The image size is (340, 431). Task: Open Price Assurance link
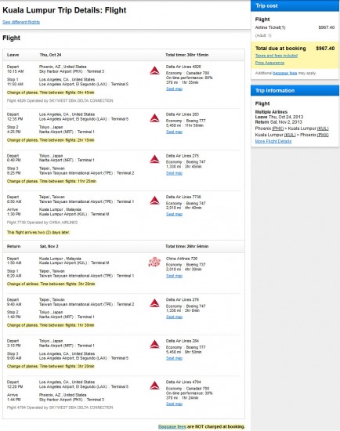point(269,63)
